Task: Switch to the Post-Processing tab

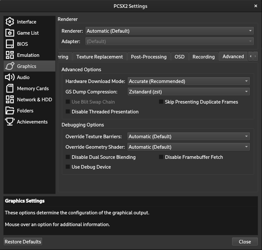Action: (x=149, y=56)
